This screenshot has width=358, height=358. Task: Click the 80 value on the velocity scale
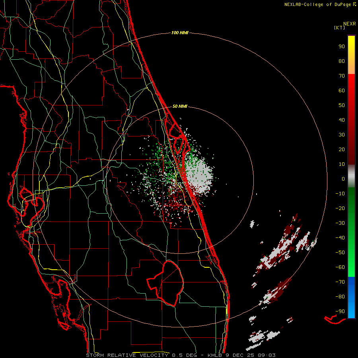pos(342,61)
